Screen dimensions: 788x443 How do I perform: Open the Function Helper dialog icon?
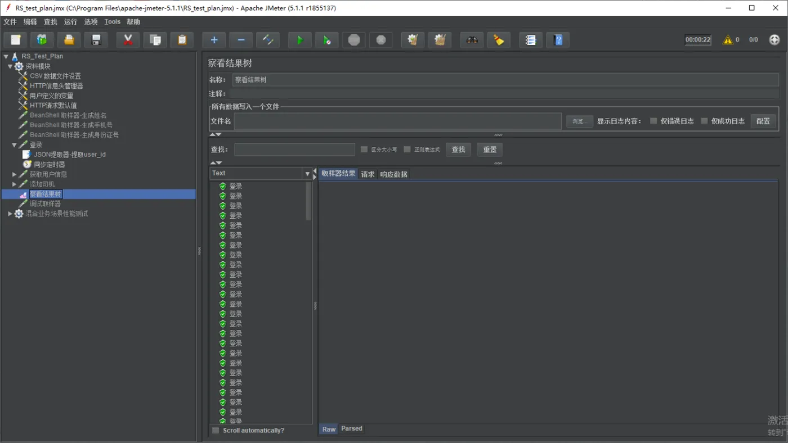coord(530,40)
